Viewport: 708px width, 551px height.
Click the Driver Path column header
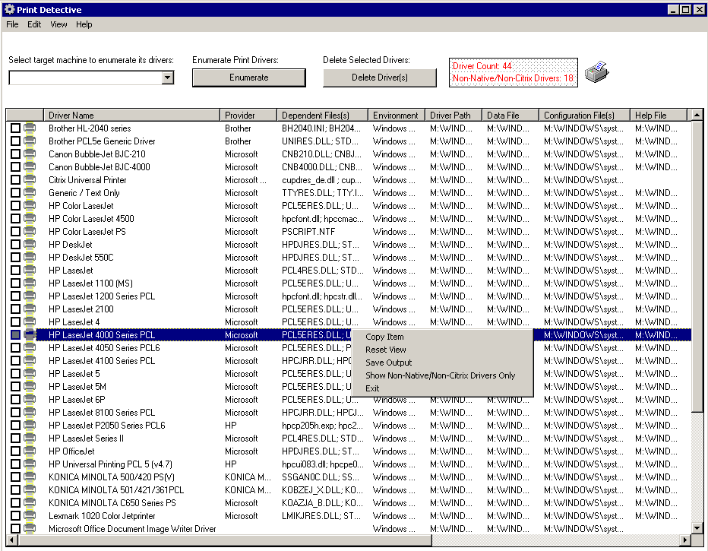453,116
